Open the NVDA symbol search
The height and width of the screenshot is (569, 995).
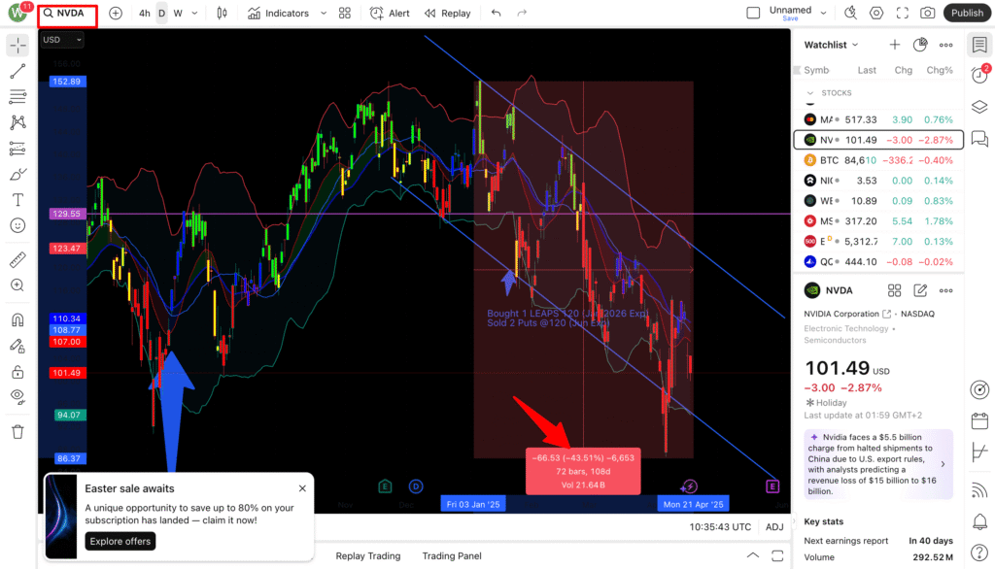pos(67,14)
